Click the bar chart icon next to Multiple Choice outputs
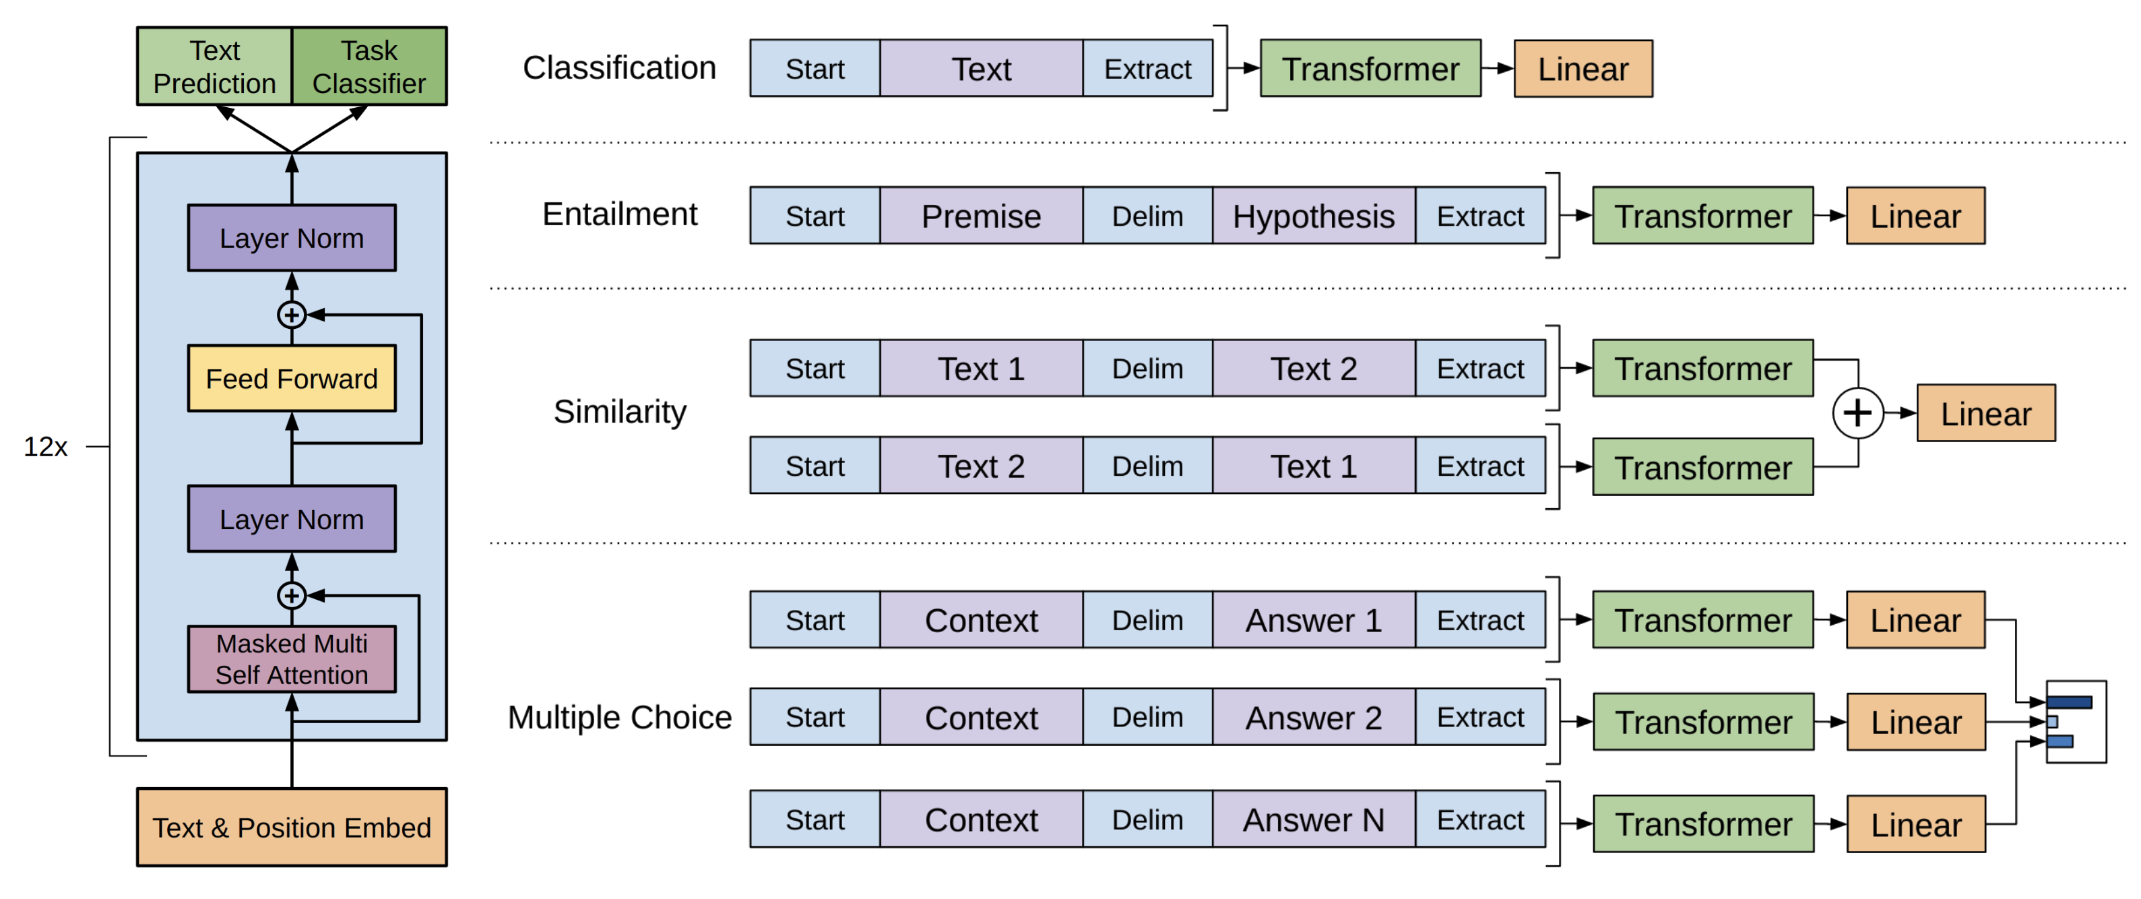 coord(2076,721)
